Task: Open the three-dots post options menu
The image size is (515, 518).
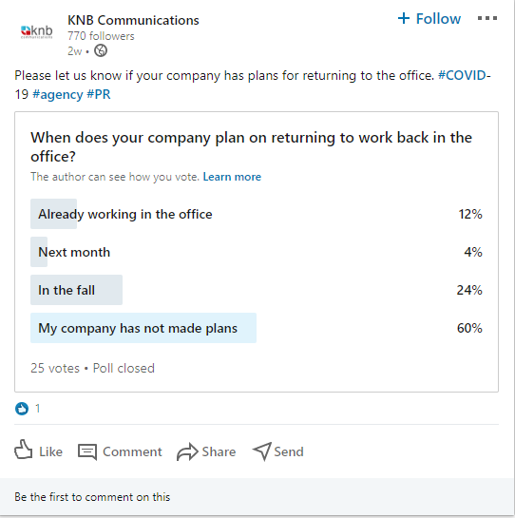Action: 487,18
